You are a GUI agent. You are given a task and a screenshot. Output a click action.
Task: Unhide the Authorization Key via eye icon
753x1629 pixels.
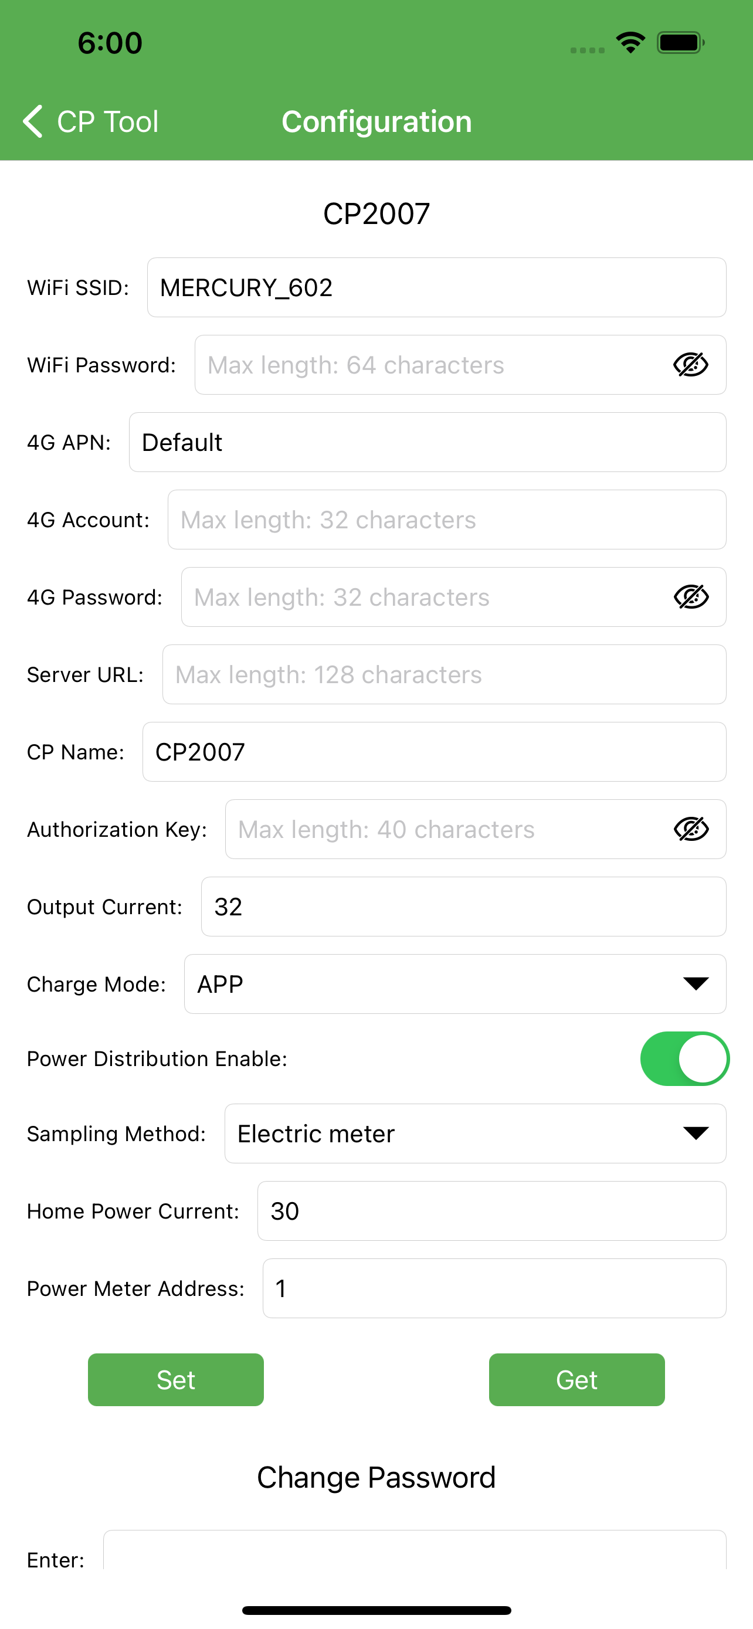point(691,829)
